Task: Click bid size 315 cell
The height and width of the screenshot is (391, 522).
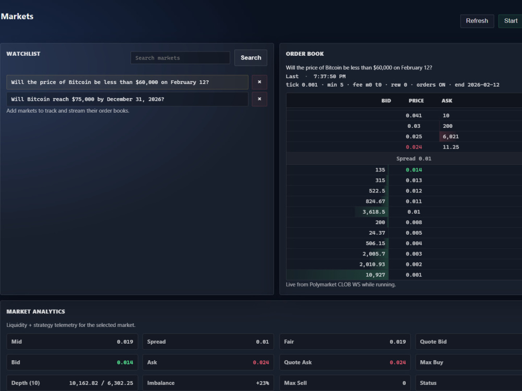Action: click(x=380, y=180)
